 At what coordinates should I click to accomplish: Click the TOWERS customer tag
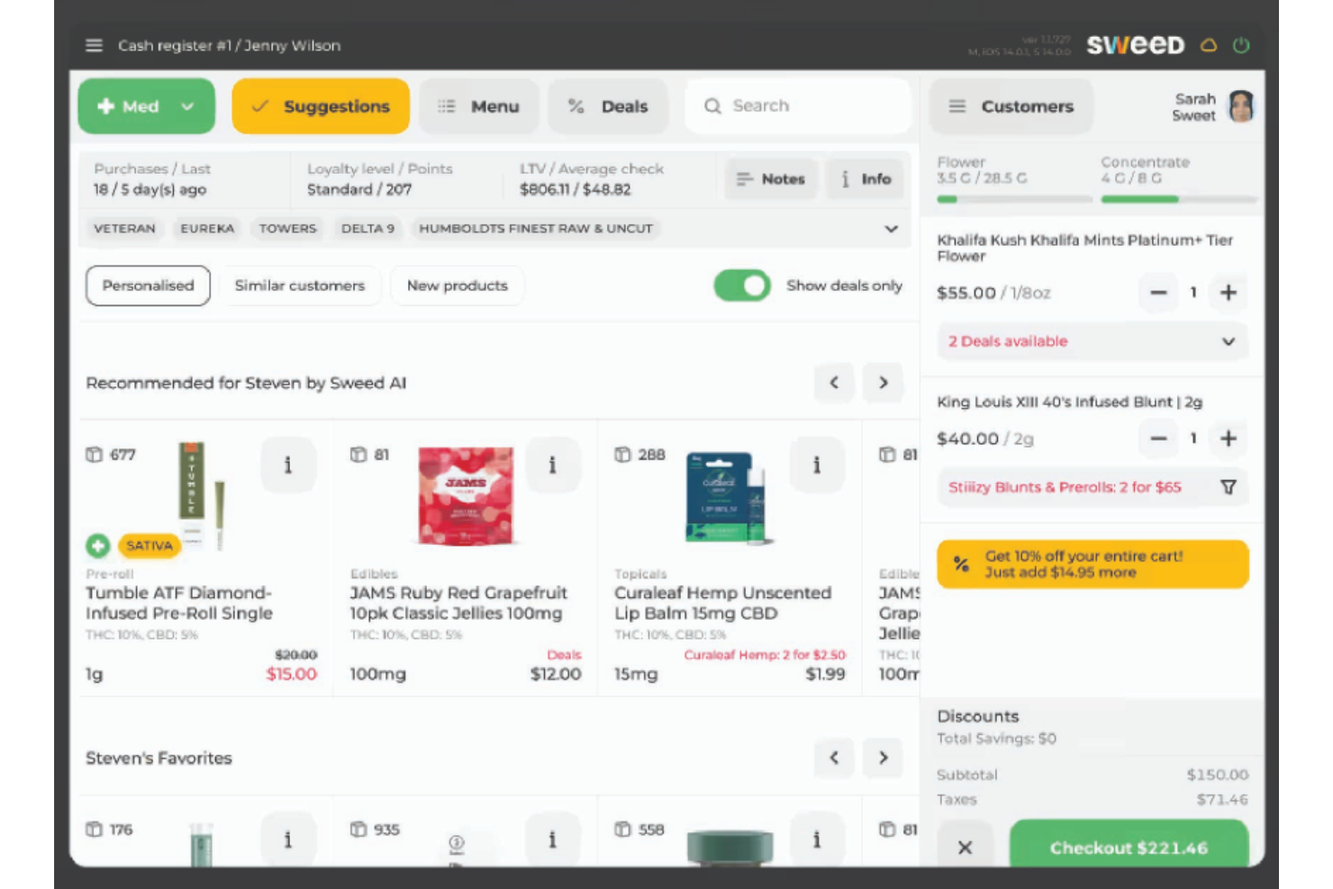287,229
